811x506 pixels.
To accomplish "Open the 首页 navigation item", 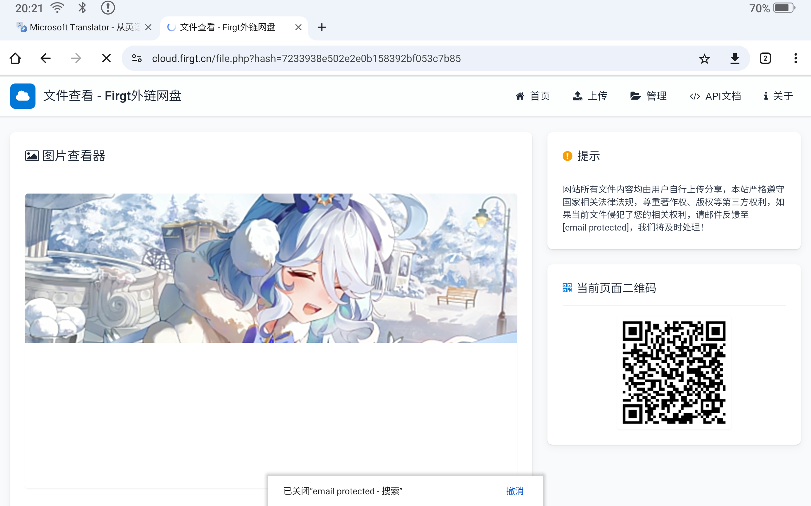I will (533, 96).
